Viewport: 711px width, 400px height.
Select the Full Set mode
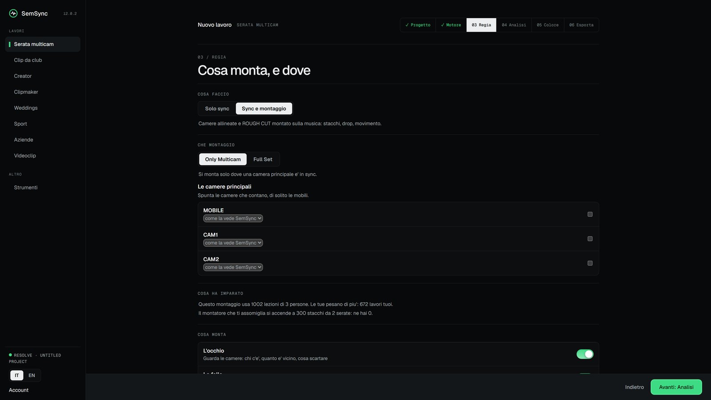[263, 159]
